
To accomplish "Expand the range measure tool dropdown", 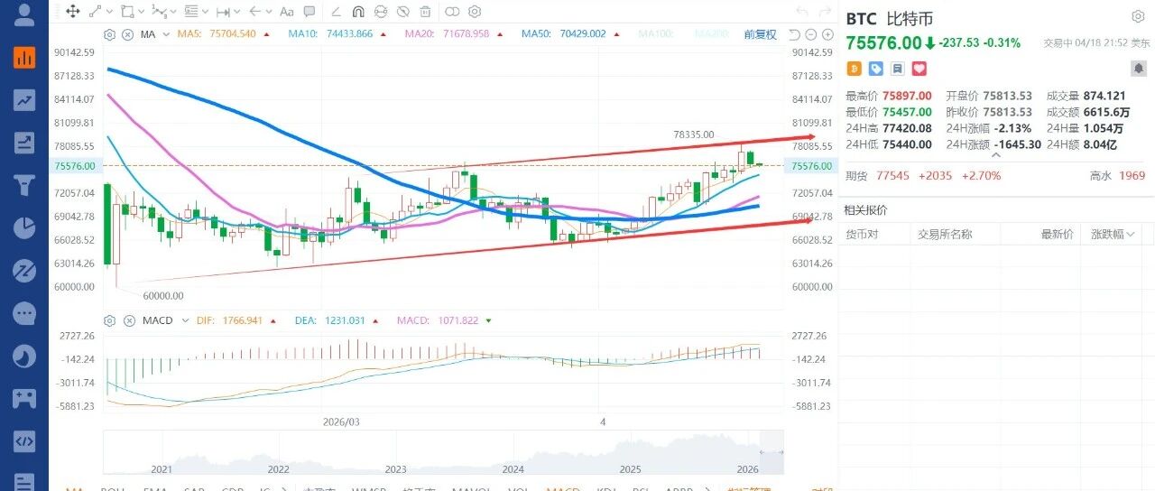I will (236, 12).
